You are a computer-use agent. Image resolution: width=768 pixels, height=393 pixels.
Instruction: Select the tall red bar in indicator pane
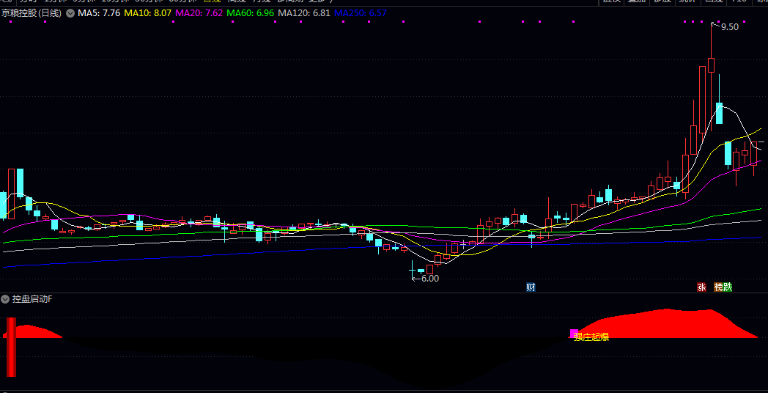[x=11, y=346]
